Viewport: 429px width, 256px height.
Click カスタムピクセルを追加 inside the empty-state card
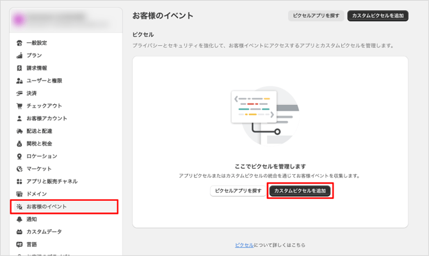(x=300, y=191)
